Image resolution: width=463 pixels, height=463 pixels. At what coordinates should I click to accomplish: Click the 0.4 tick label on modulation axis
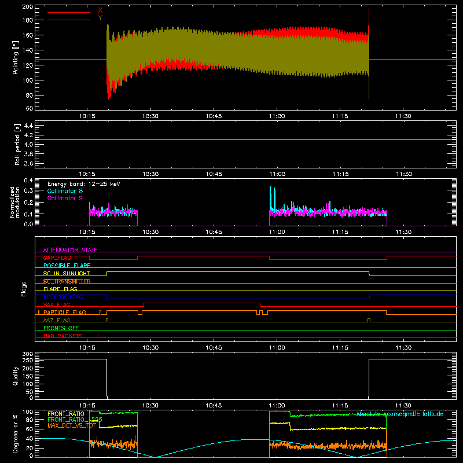28,181
